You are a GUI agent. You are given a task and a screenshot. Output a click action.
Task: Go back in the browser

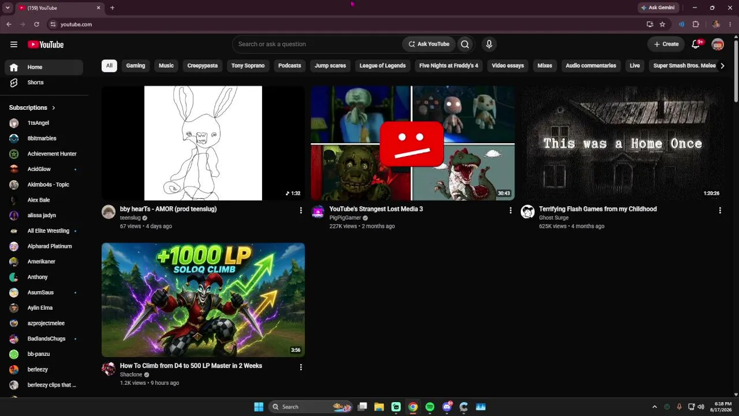pos(9,24)
